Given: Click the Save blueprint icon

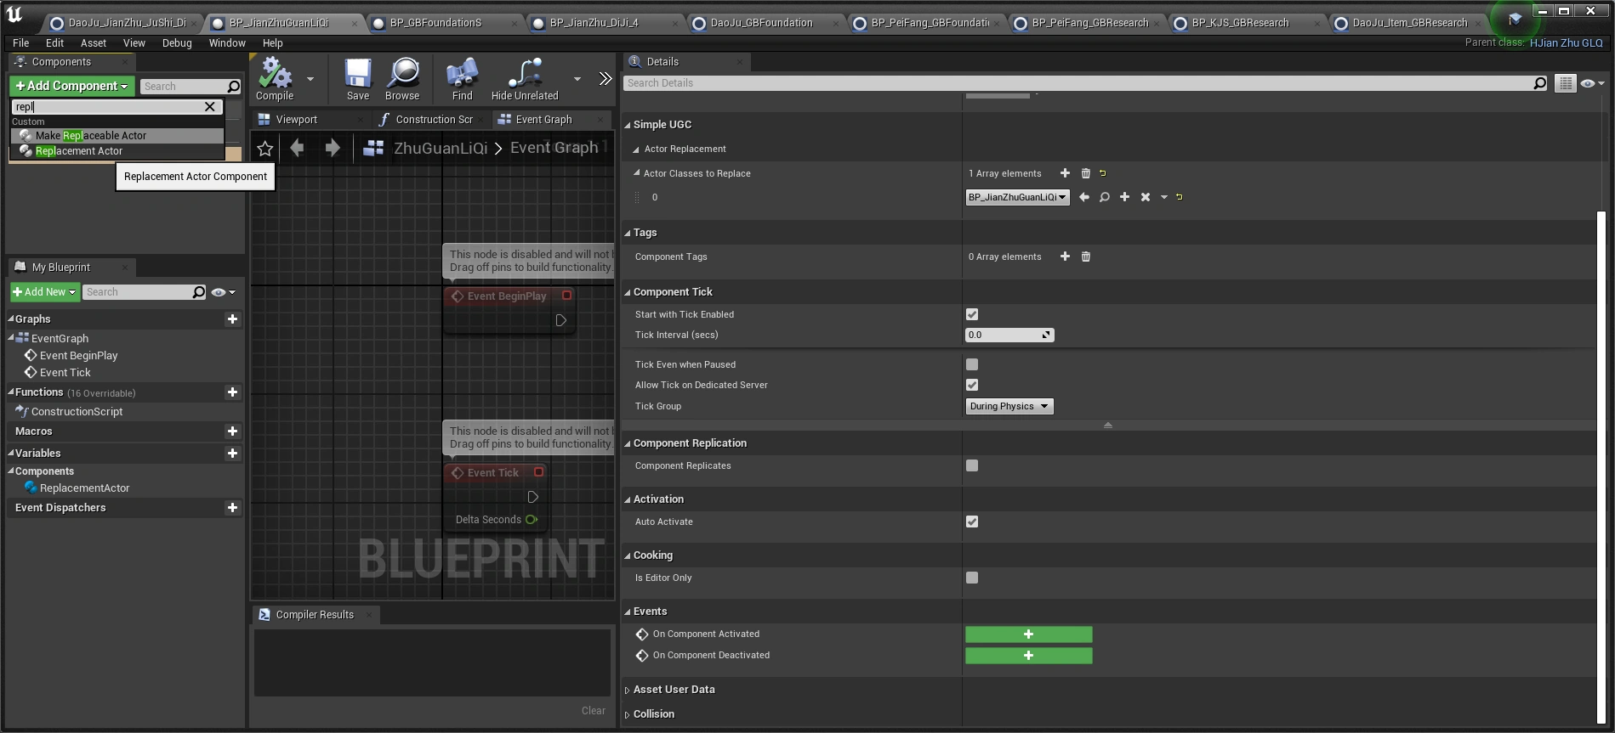Looking at the screenshot, I should (x=358, y=75).
